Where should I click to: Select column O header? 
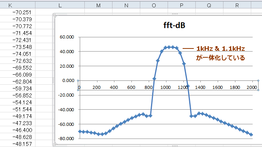(x=154, y=5)
